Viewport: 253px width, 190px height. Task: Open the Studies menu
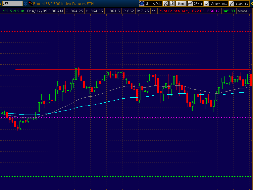242,3
